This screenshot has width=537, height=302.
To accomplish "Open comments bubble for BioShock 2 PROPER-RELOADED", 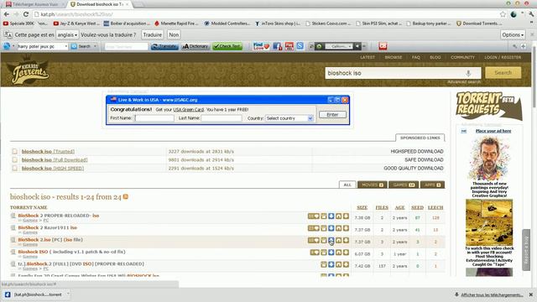I will (314, 216).
